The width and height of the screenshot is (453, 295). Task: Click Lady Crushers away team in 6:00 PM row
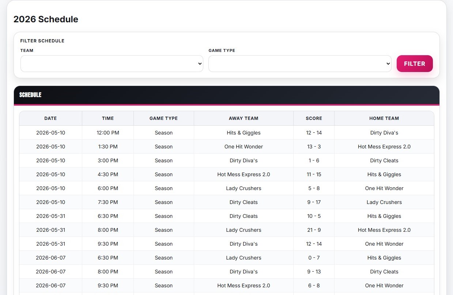pyautogui.click(x=244, y=188)
